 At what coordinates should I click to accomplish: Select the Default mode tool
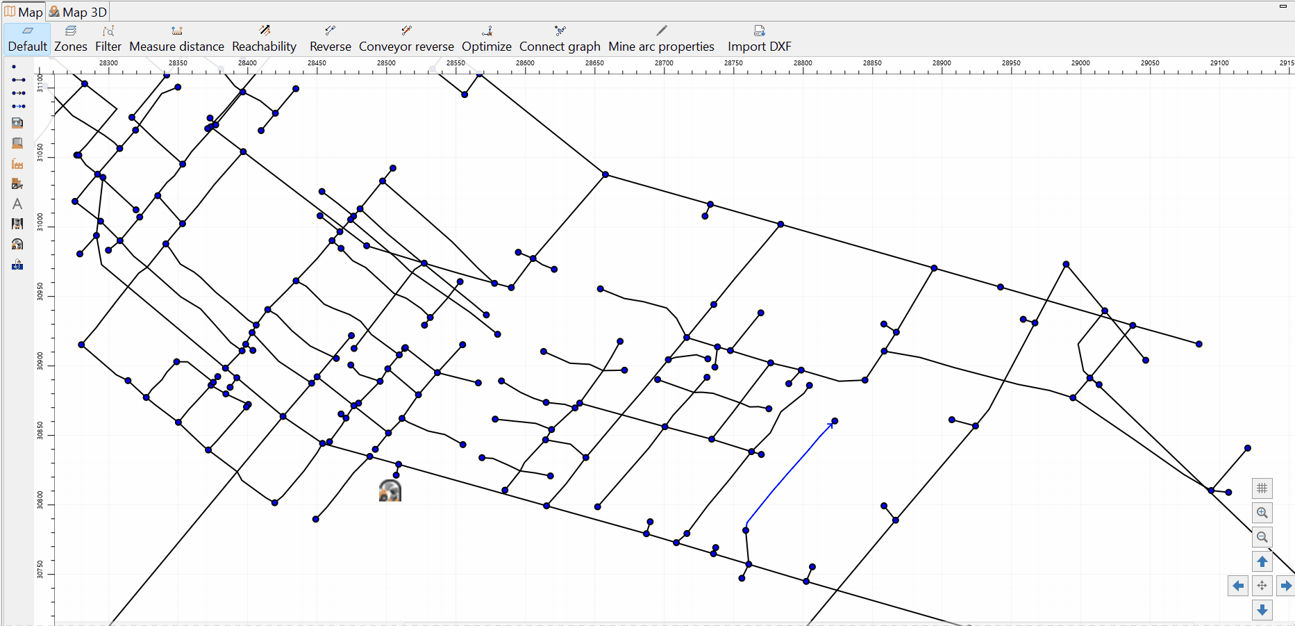[27, 39]
